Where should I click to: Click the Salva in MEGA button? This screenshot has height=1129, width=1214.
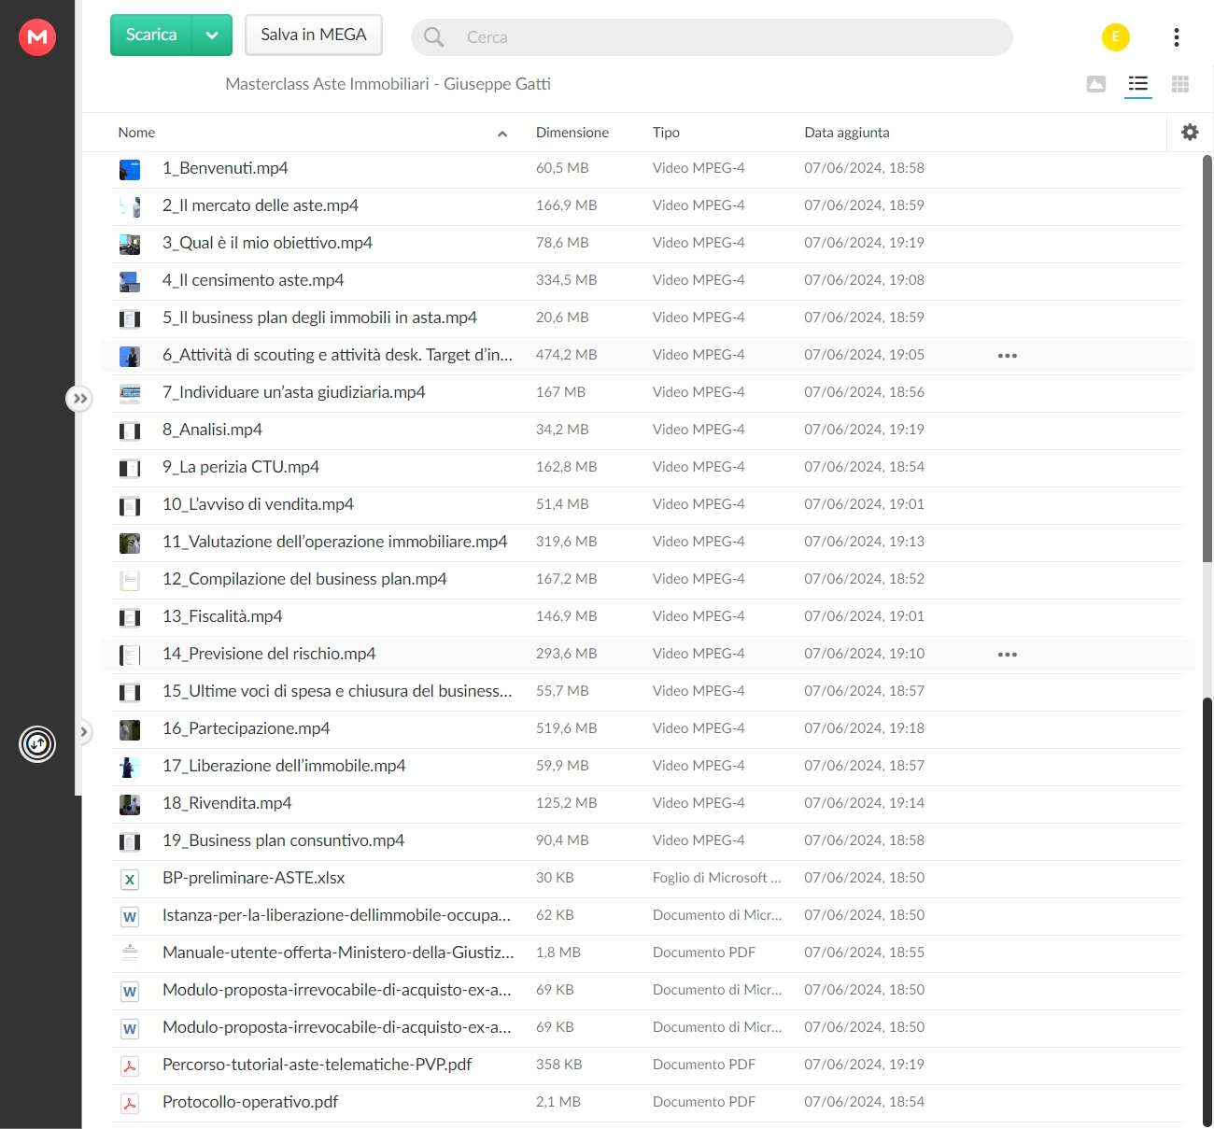314,35
